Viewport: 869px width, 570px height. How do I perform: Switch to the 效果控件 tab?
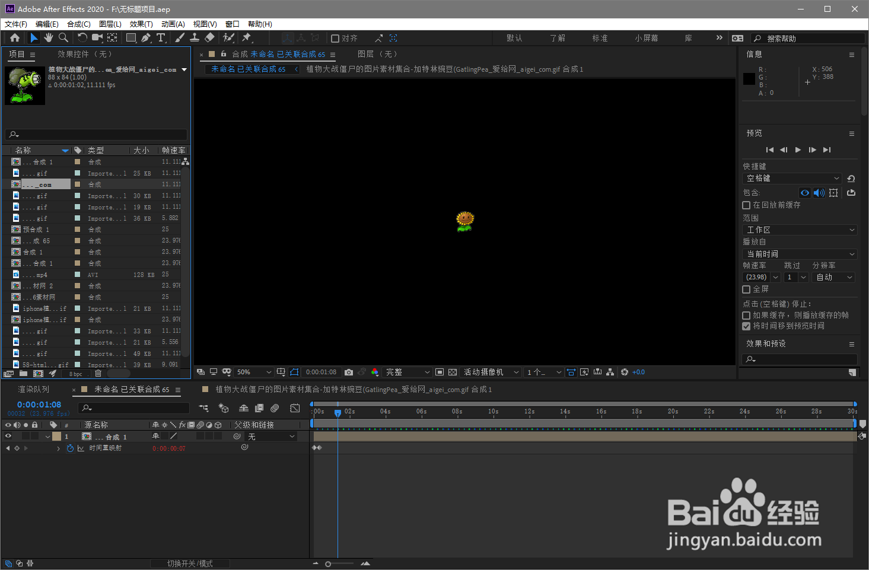coord(85,55)
